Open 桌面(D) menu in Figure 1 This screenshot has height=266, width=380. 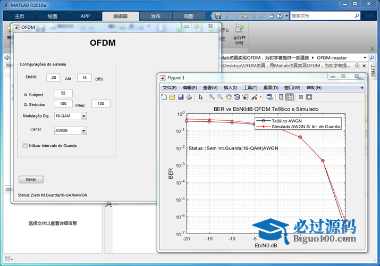click(271, 88)
